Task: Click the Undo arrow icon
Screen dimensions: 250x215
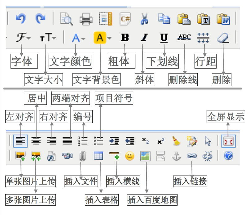Action: (21, 19)
